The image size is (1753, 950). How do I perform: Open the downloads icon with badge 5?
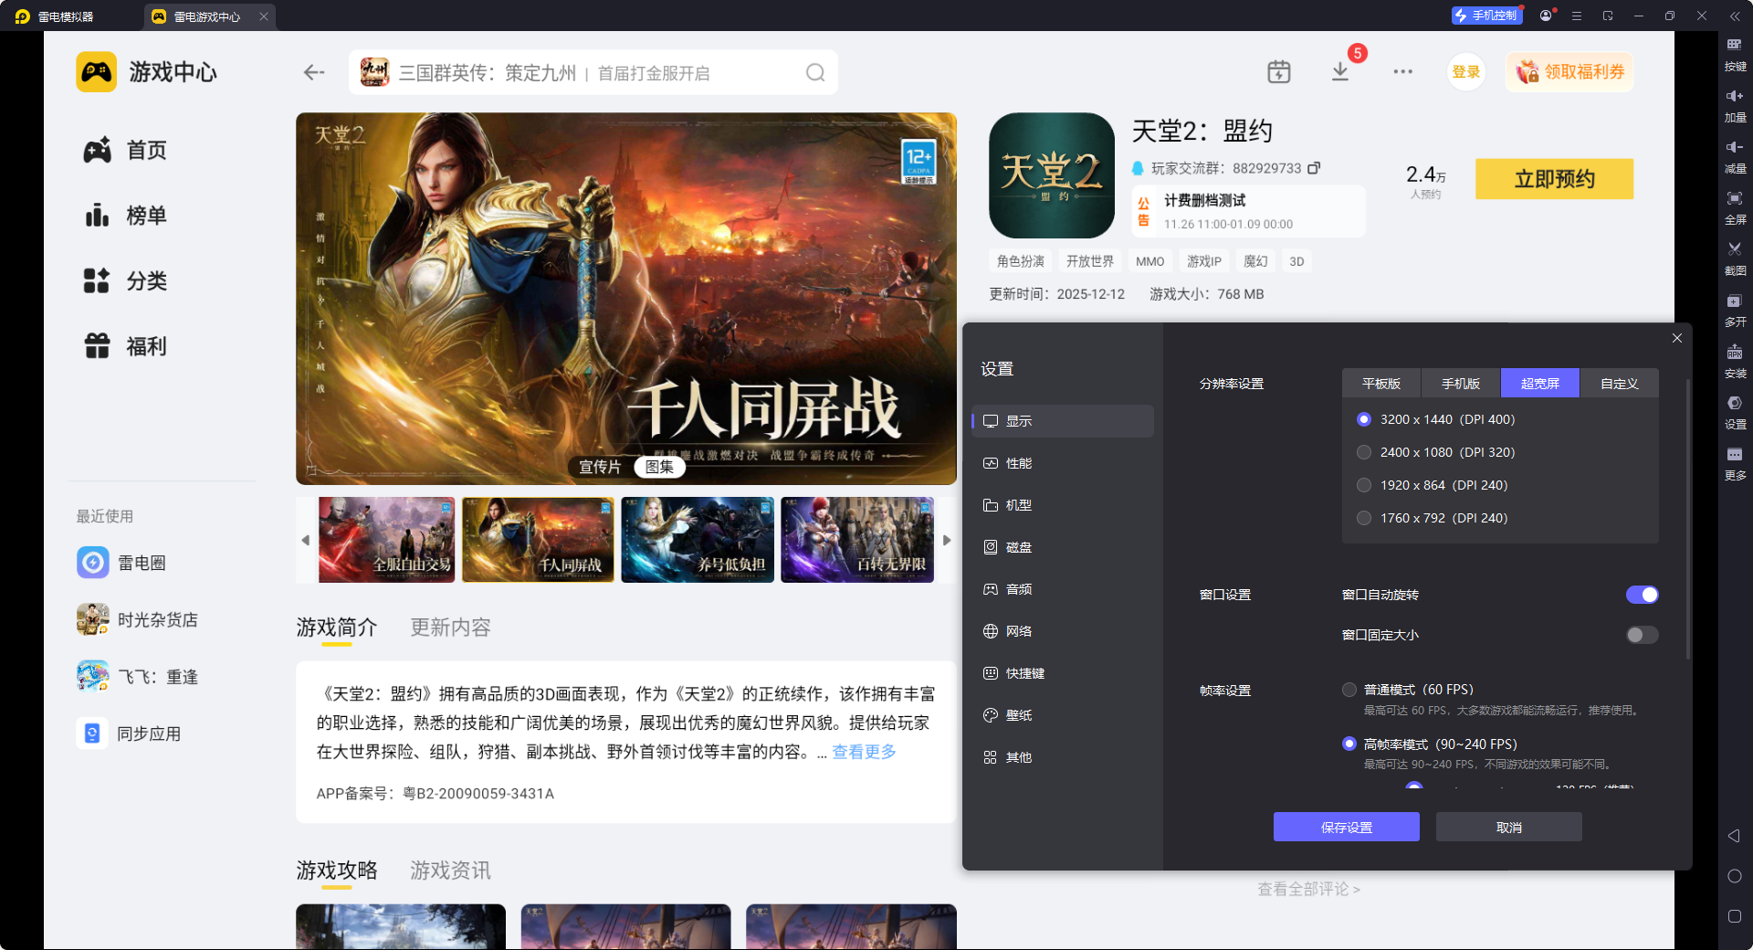coord(1340,71)
